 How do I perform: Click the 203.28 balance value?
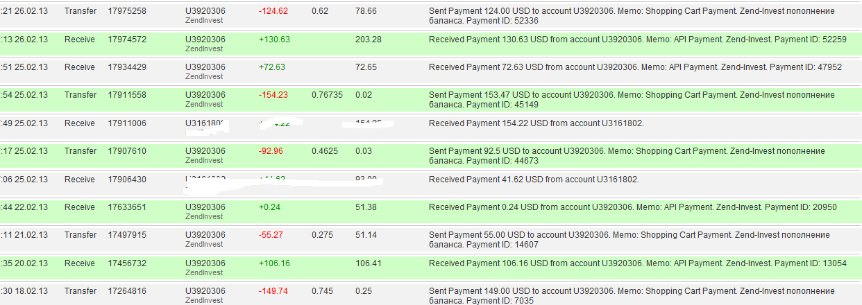[x=368, y=40]
